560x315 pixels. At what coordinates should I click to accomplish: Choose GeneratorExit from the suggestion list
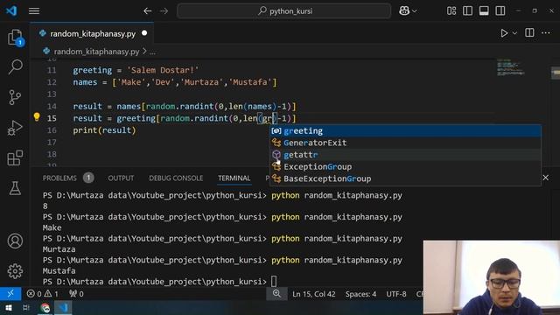point(405,143)
